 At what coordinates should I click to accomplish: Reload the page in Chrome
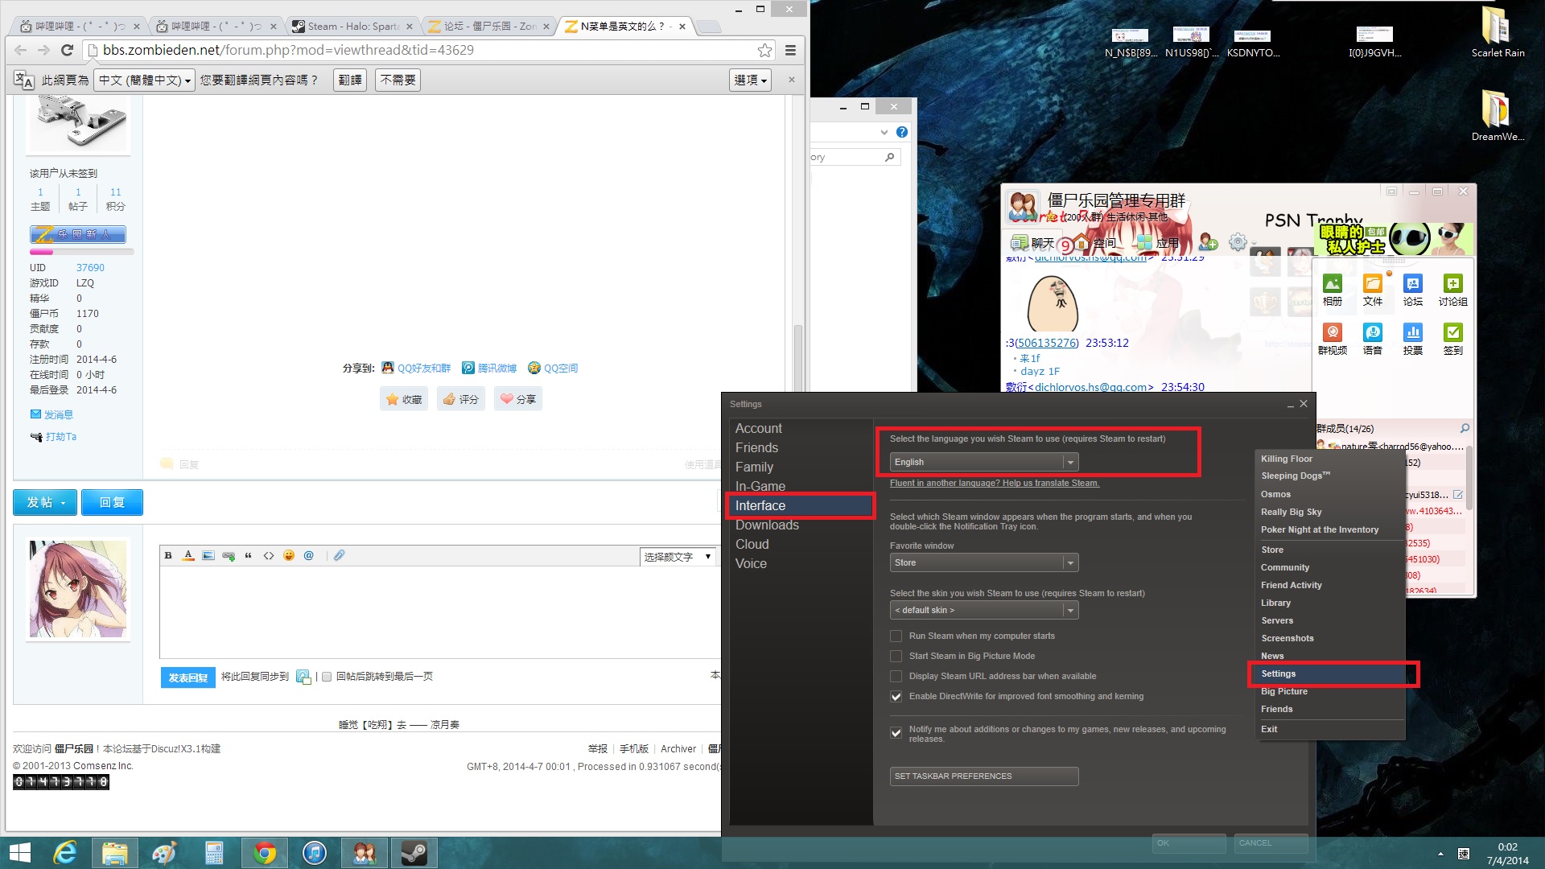click(68, 50)
